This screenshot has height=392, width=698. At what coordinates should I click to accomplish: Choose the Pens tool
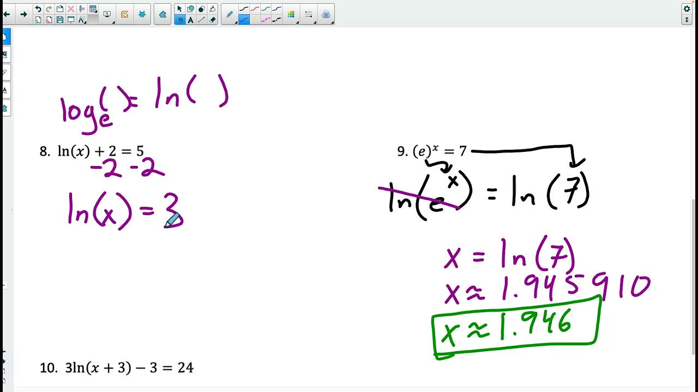pyautogui.click(x=179, y=20)
